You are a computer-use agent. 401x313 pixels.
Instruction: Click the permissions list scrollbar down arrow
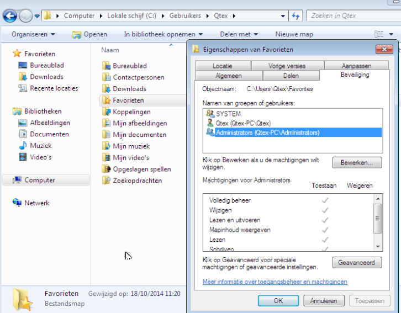(x=378, y=246)
